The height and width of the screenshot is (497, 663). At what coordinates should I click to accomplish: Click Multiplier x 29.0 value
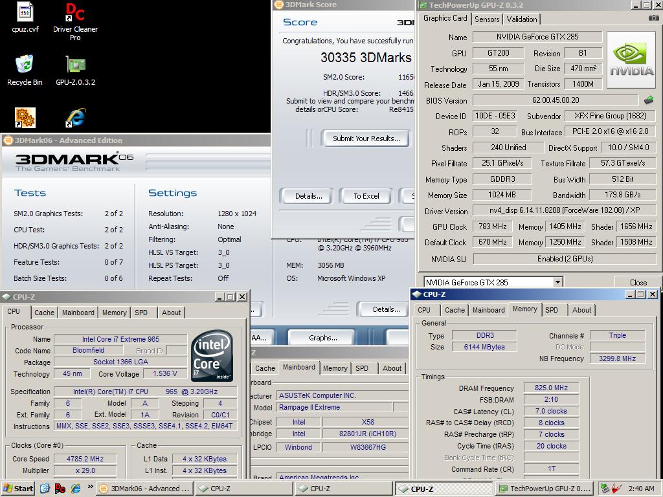coord(85,470)
